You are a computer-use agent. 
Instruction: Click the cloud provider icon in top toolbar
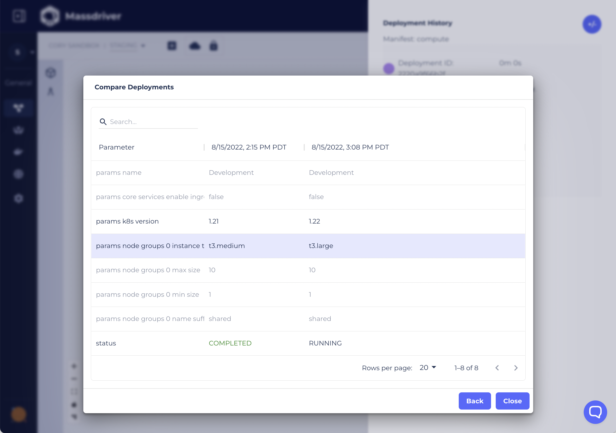[x=194, y=45]
